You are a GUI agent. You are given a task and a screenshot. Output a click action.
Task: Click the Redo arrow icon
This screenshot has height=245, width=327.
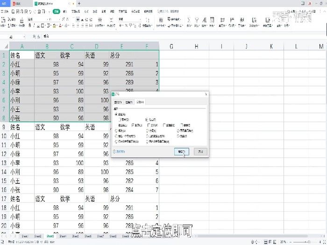tap(35, 12)
